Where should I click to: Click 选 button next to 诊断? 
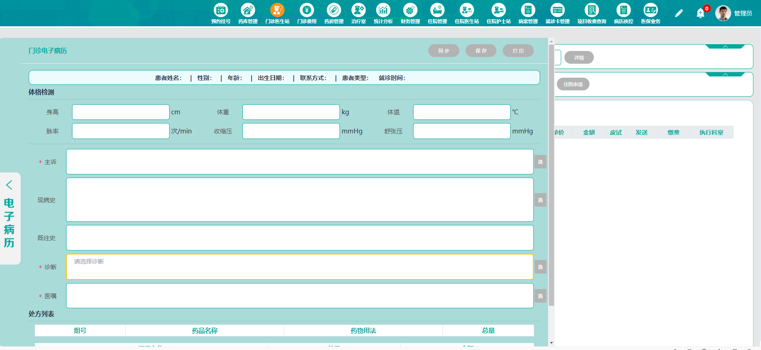(541, 267)
